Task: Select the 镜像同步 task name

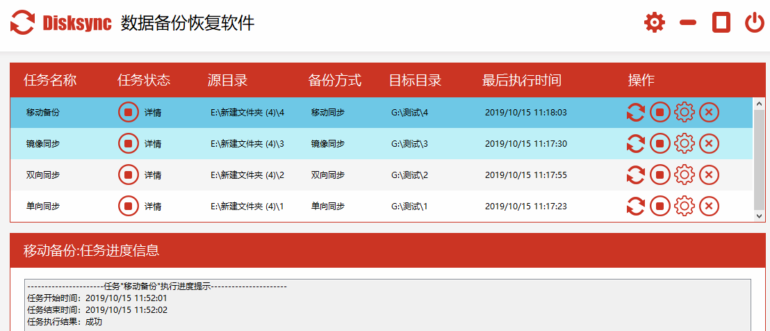Action: coord(43,144)
